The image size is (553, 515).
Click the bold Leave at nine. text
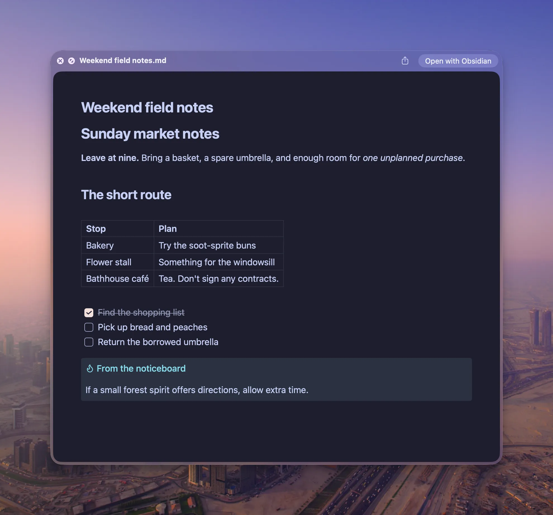(x=110, y=158)
